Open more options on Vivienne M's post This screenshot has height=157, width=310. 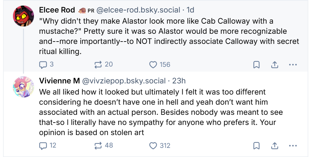pos(293,146)
